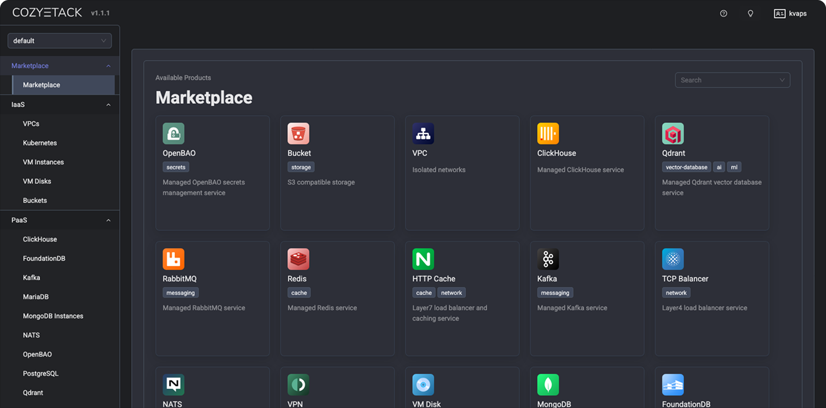This screenshot has height=408, width=826.
Task: Click network tag on TCP Balancer card
Action: (x=676, y=293)
